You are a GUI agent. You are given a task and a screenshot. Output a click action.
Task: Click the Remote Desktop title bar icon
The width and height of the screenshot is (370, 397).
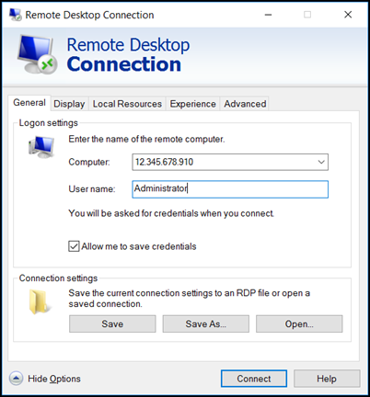click(15, 15)
